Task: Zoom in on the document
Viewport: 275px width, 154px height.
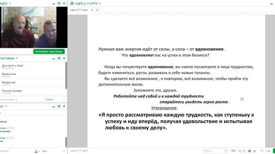Action: (240, 151)
